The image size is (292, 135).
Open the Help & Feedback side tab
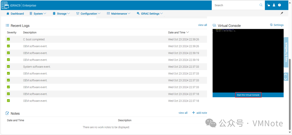[x=286, y=52]
